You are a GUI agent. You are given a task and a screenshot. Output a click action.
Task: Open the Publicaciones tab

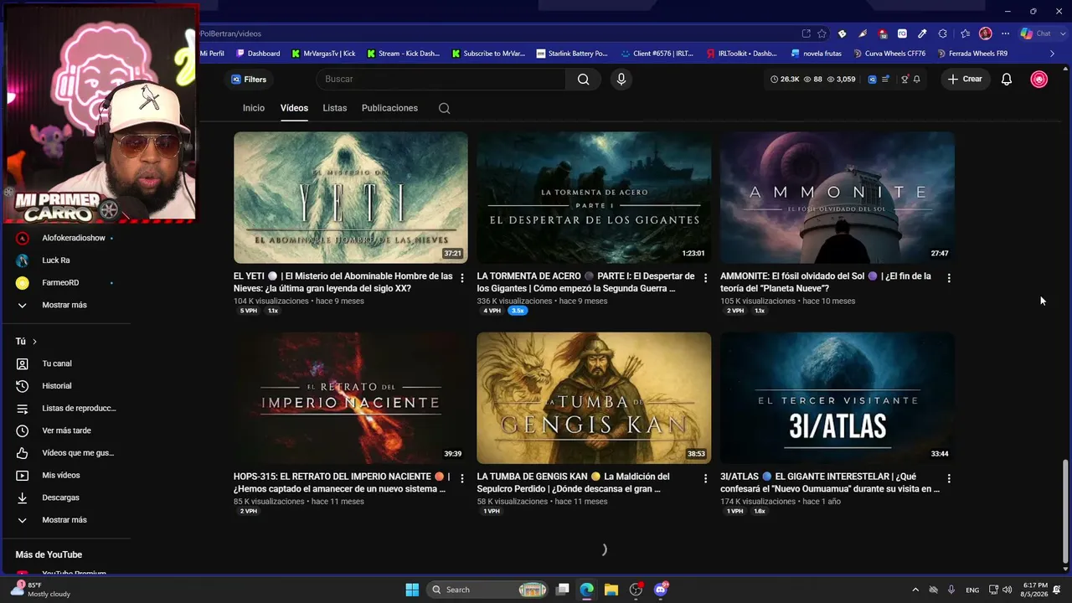pyautogui.click(x=389, y=108)
